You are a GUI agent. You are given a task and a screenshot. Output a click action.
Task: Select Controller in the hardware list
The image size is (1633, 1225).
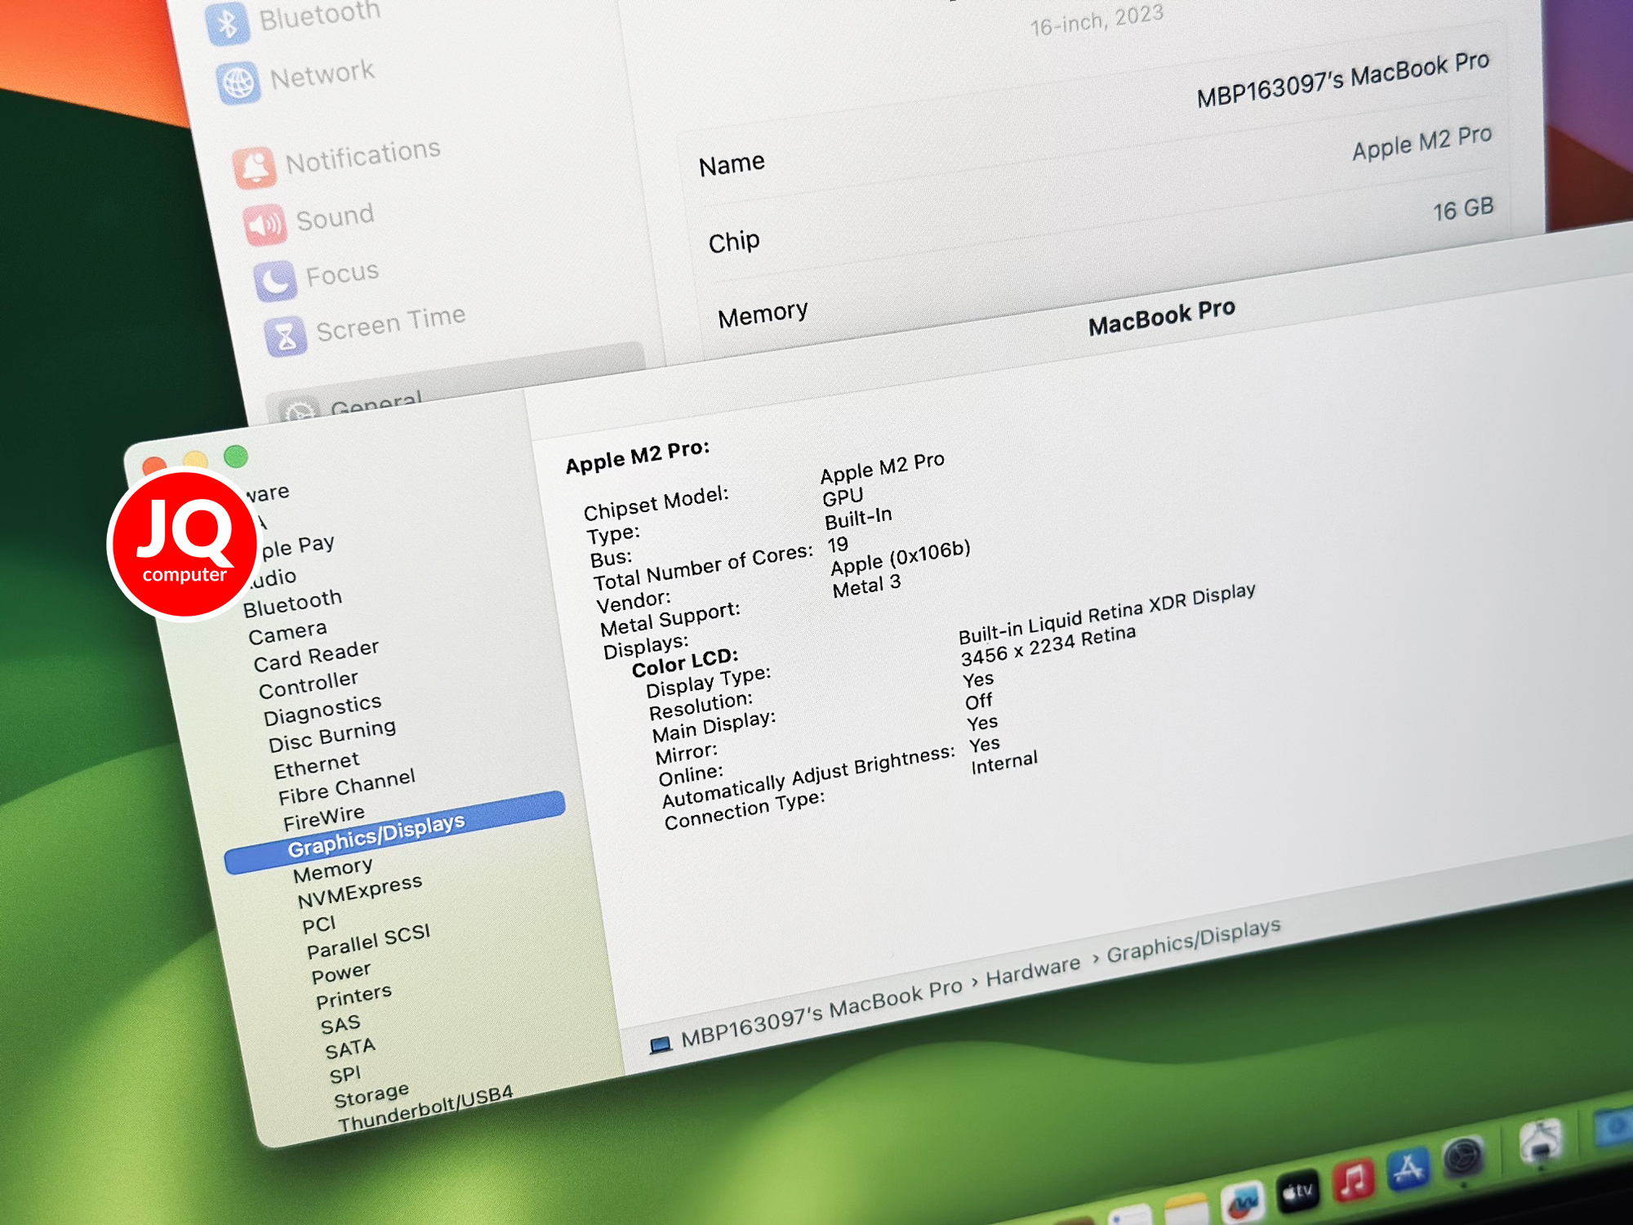coord(309,685)
